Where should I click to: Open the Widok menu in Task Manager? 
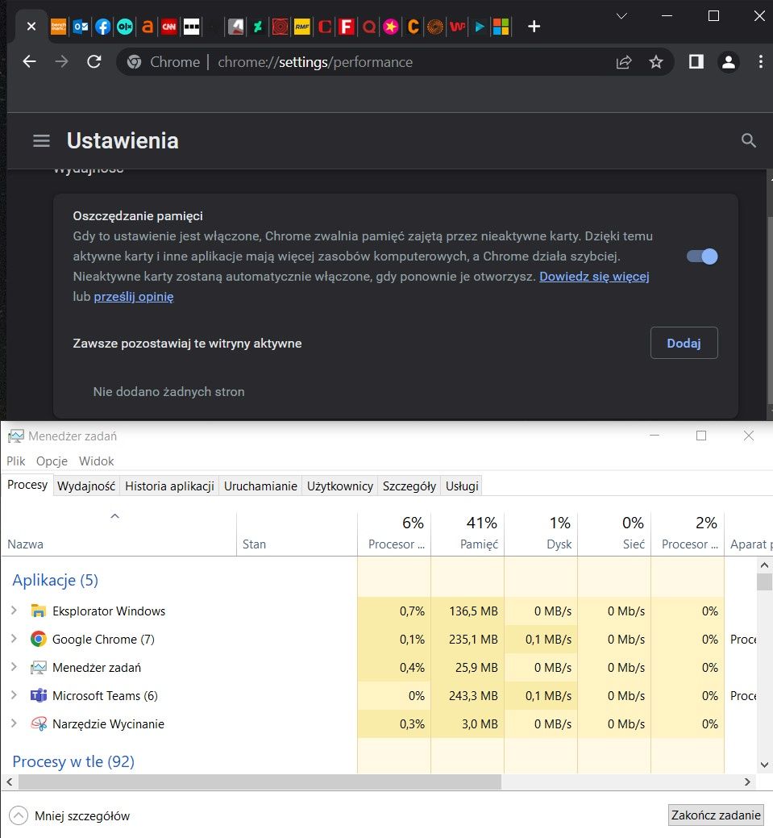[x=96, y=461]
